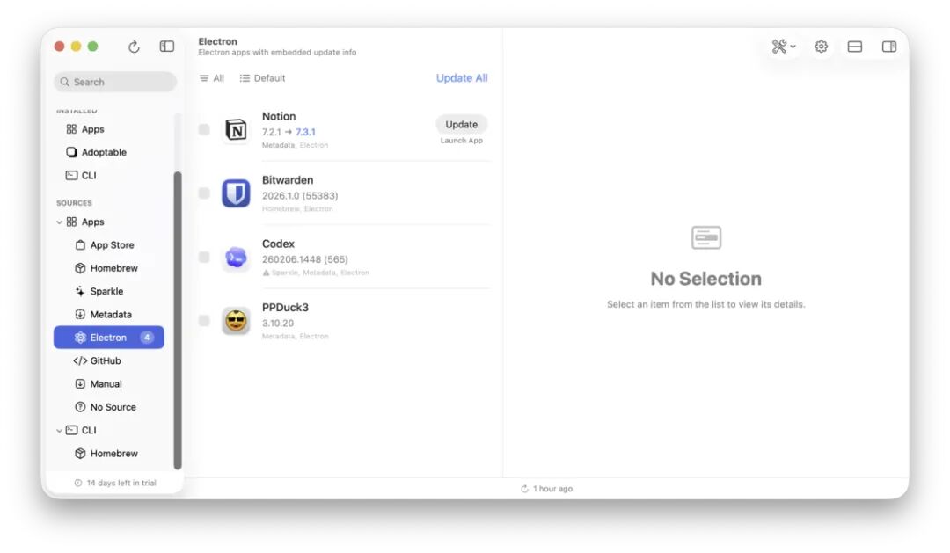
Task: Open the tools wrench dropdown
Action: pyautogui.click(x=784, y=47)
